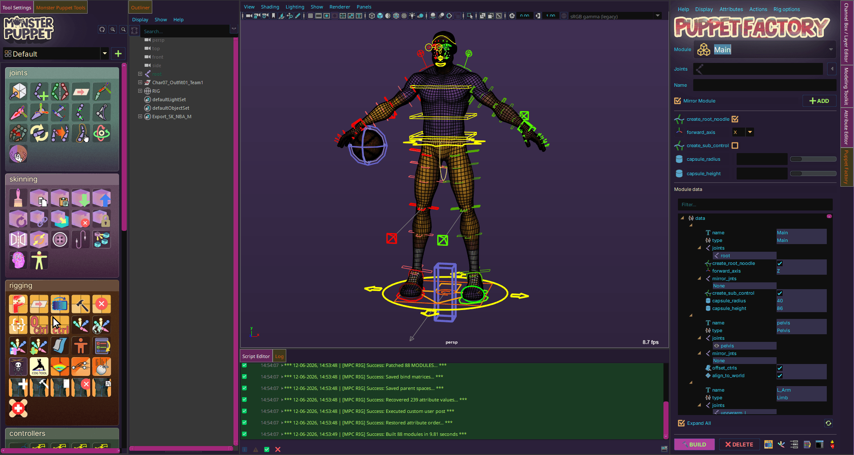The width and height of the screenshot is (854, 455).
Task: Open the Attribute Editor side tab
Action: point(846,128)
